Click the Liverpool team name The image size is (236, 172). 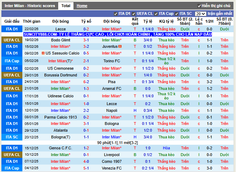pos(111,155)
